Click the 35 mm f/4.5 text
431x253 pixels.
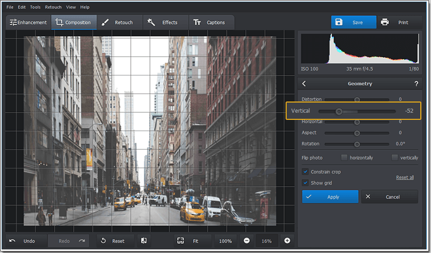click(x=360, y=69)
